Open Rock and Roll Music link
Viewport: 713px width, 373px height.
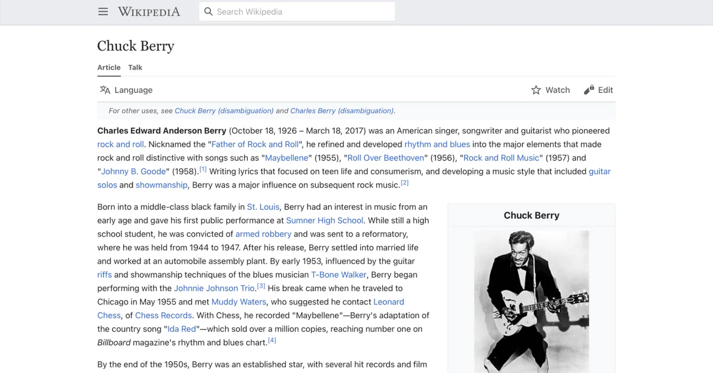pyautogui.click(x=501, y=158)
